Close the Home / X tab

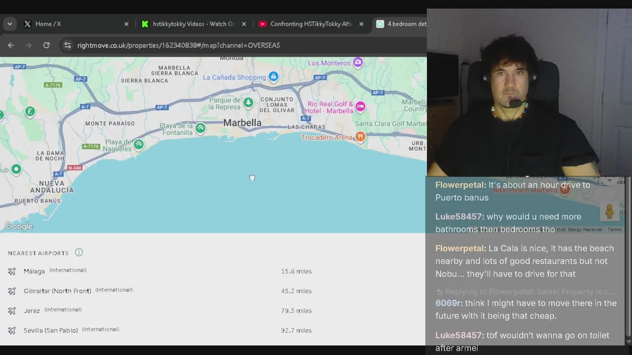coord(126,24)
